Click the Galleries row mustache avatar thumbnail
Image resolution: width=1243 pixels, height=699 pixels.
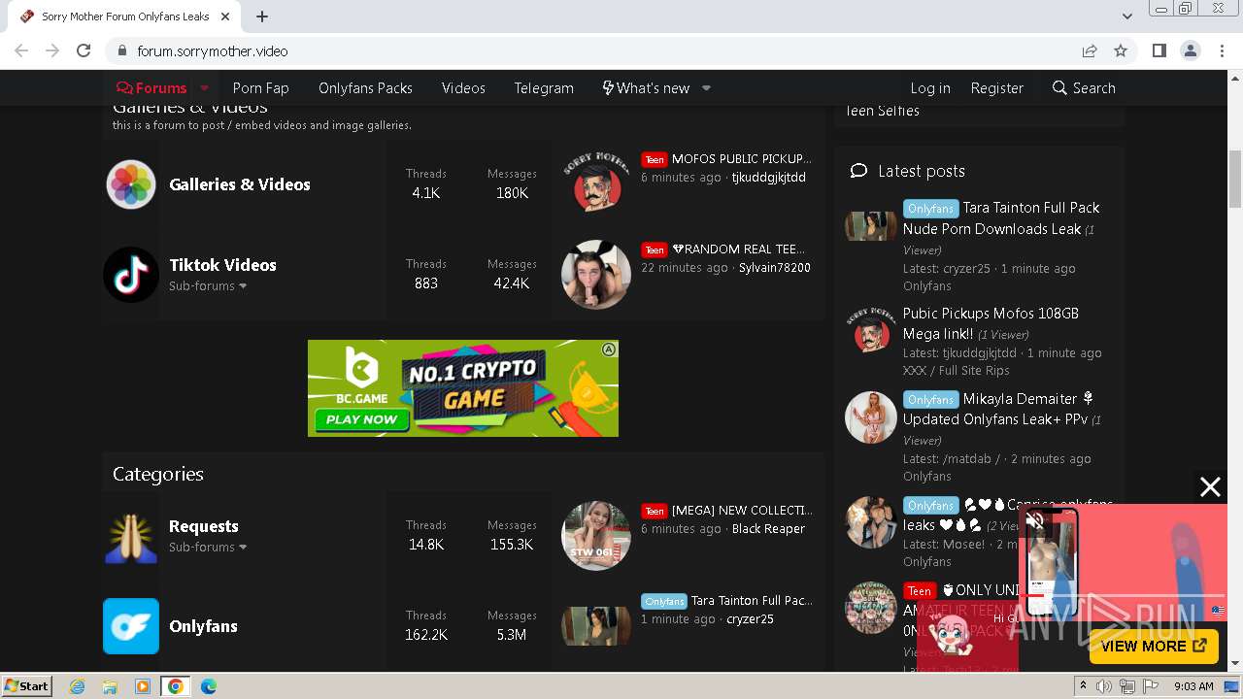(x=596, y=184)
